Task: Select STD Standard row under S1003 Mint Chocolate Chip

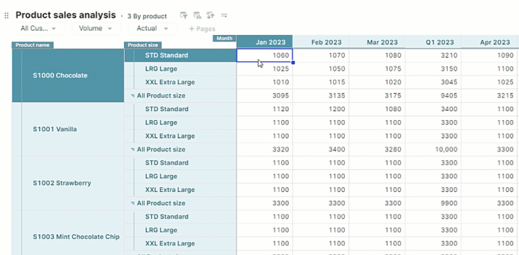Action: pos(181,217)
